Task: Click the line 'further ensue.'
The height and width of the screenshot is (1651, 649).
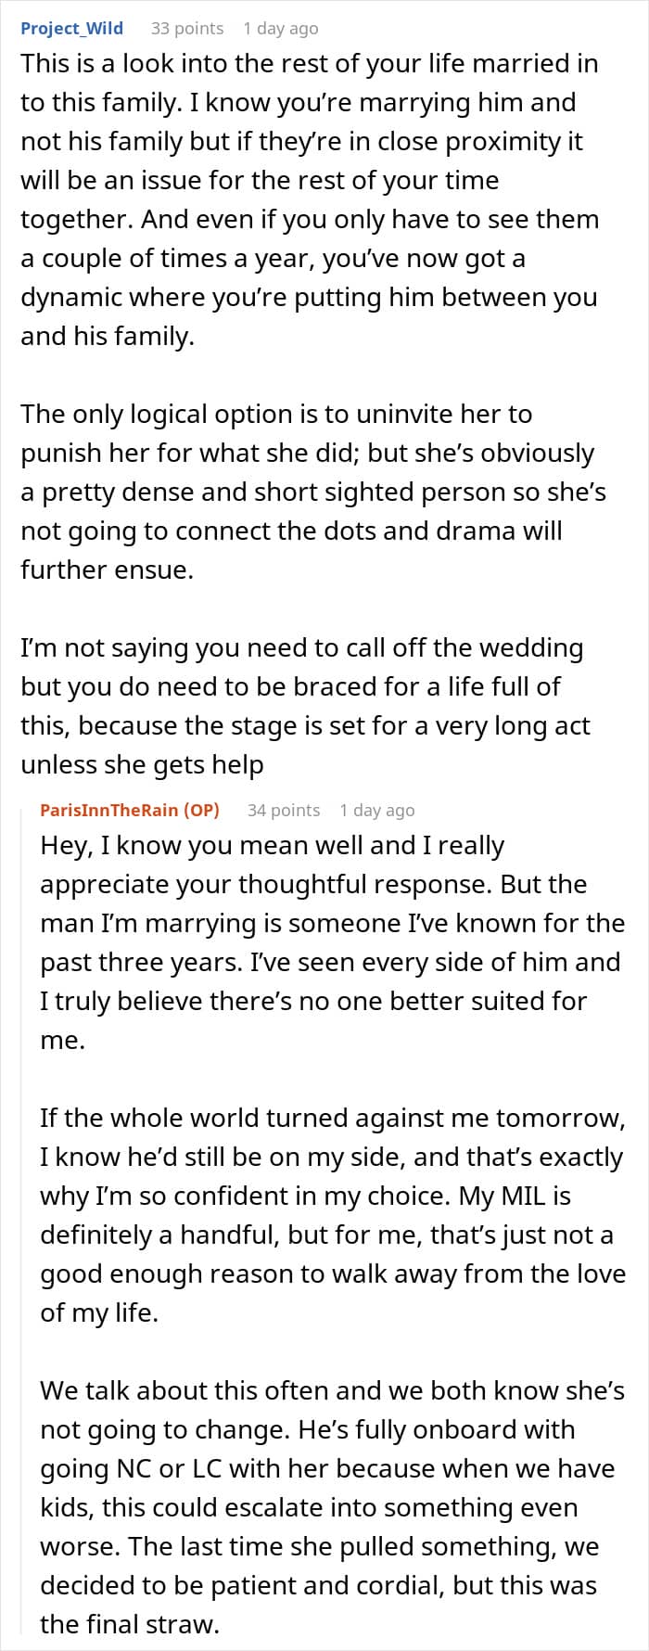Action: click(x=108, y=570)
